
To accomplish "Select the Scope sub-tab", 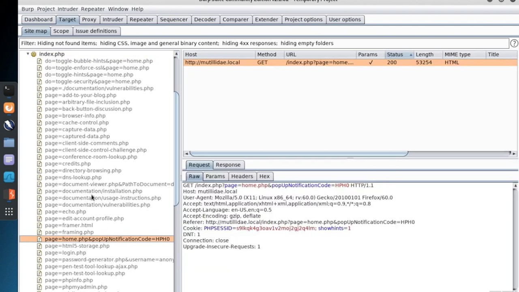I will pos(61,31).
